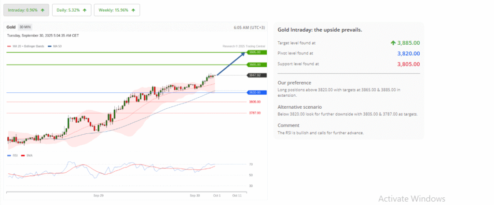Click the Sep 29 date on time axis

(98, 195)
